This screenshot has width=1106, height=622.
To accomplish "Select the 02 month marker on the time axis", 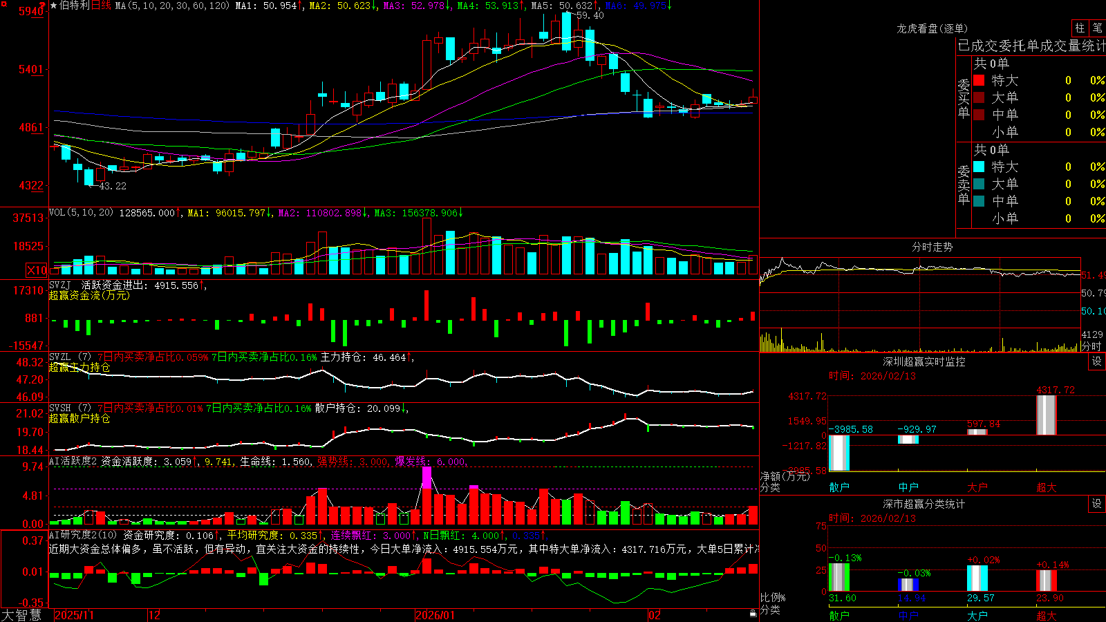I will click(x=654, y=615).
